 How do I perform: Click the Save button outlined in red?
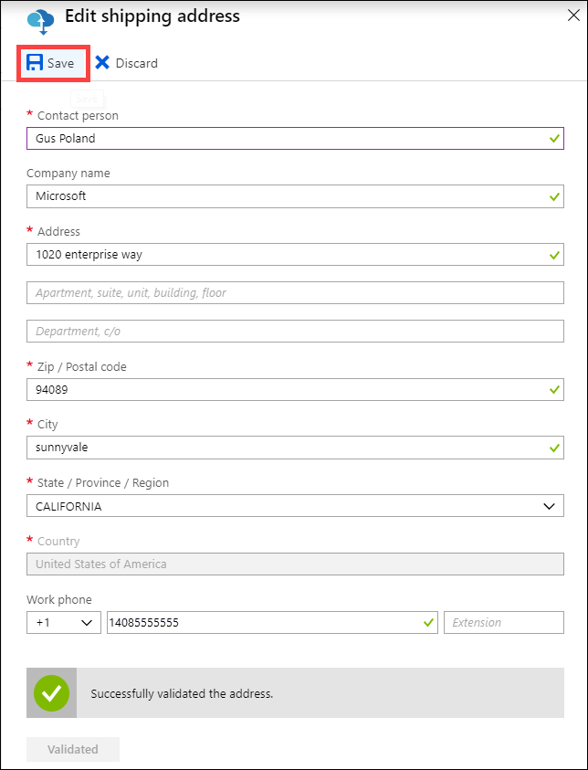(x=52, y=63)
